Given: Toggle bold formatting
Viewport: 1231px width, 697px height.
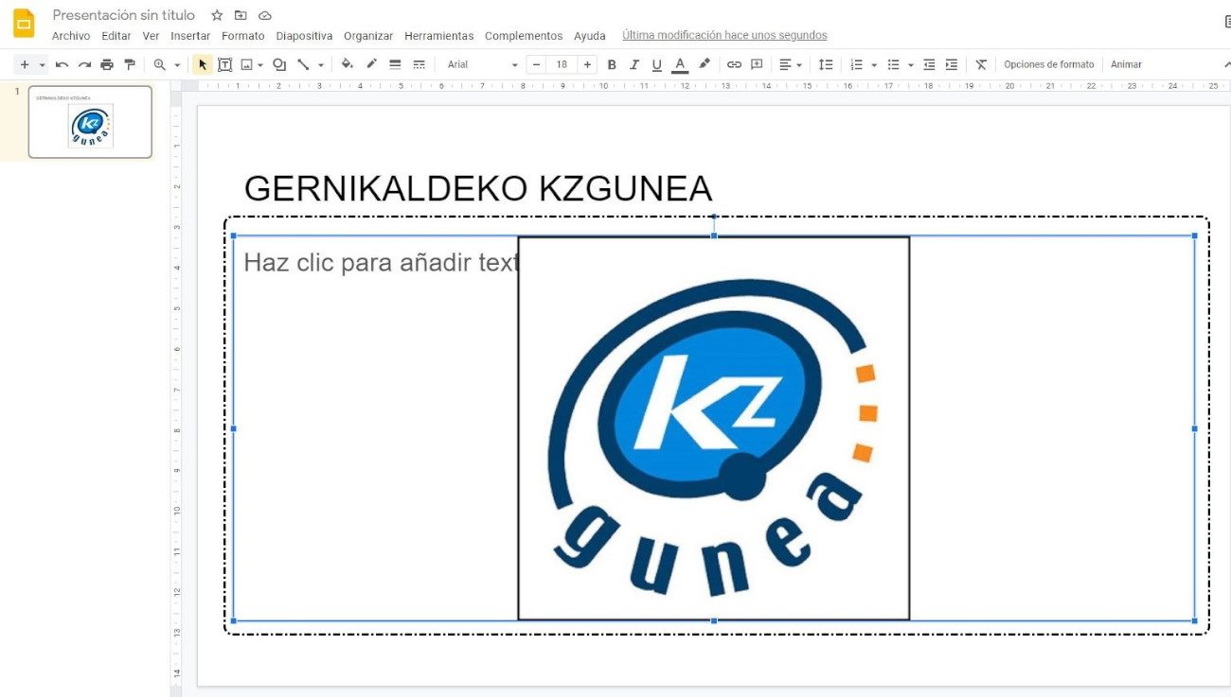Looking at the screenshot, I should point(611,64).
